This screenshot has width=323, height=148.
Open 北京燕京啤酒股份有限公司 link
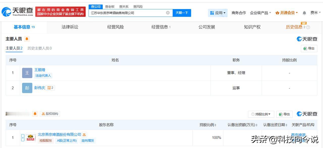[x=60, y=135]
